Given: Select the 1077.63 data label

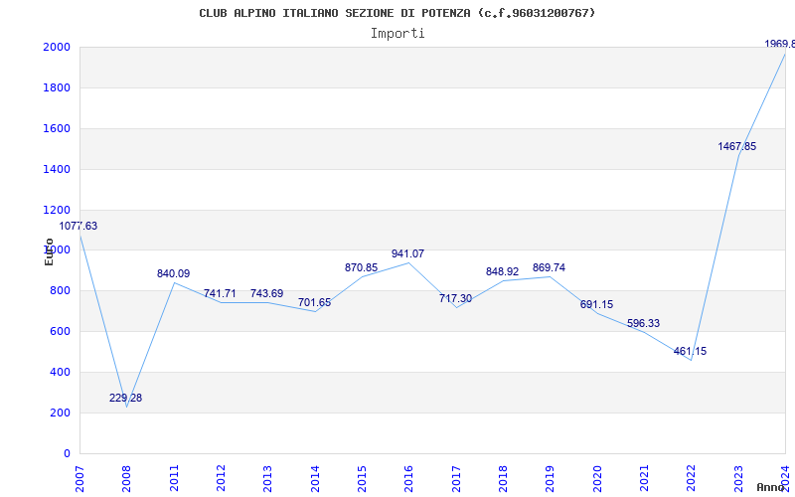Looking at the screenshot, I should click(x=79, y=227).
